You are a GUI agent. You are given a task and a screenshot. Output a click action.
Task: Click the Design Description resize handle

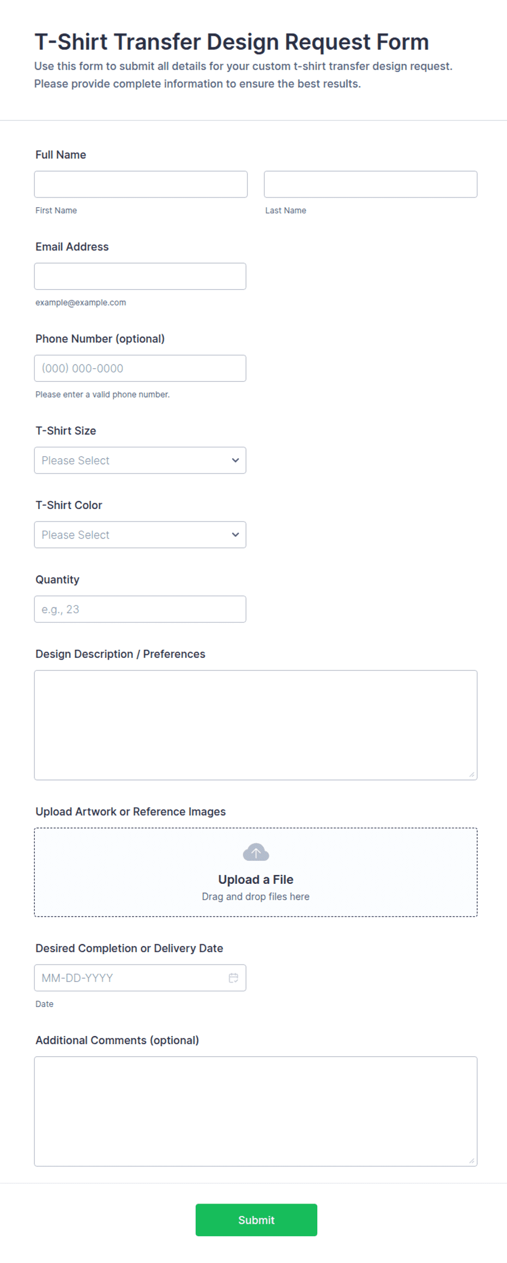tap(472, 775)
